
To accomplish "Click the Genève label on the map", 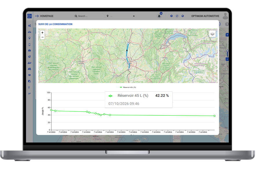I will point(166,46).
